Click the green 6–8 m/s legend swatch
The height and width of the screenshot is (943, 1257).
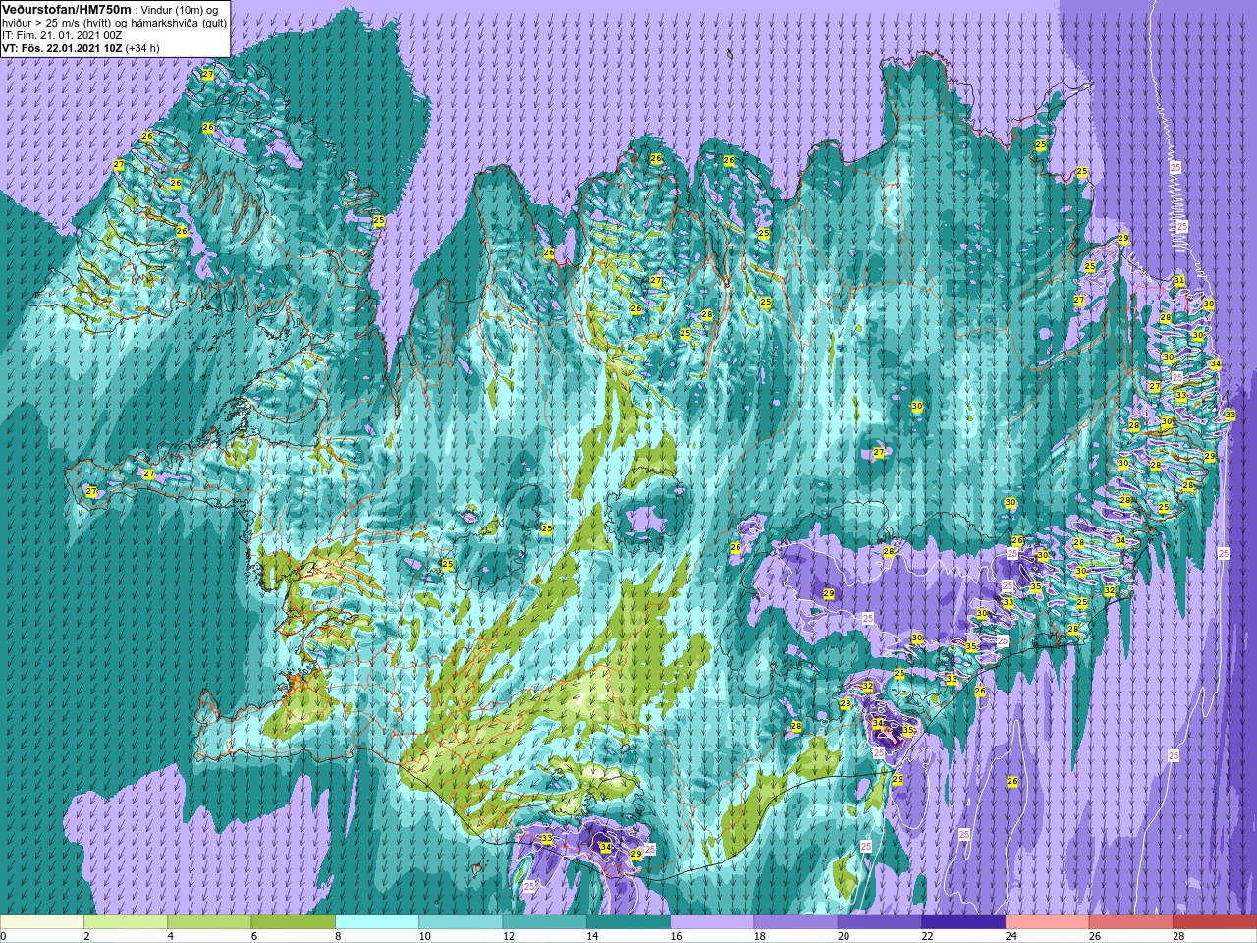pos(294,922)
